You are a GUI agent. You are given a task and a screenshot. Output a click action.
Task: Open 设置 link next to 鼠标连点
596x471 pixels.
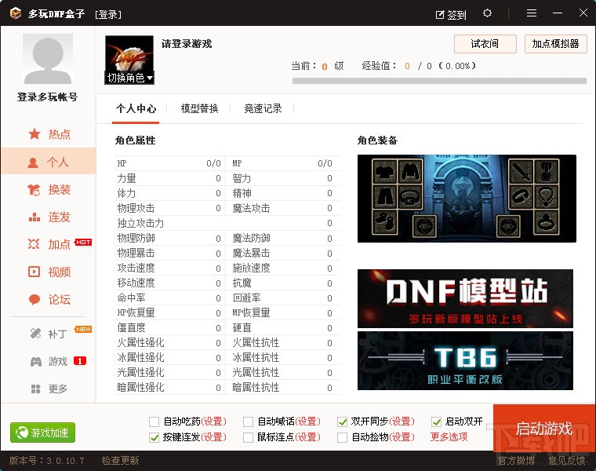pos(307,437)
